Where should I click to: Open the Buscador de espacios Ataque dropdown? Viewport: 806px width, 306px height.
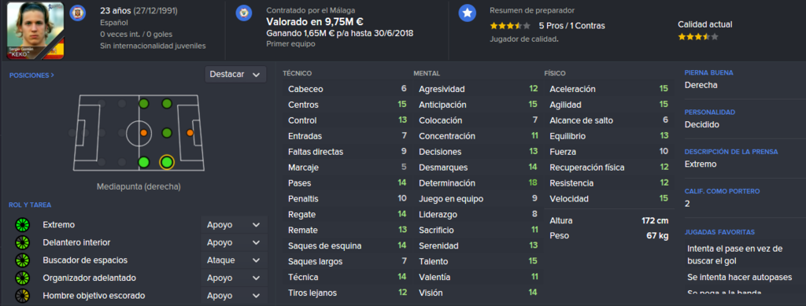coord(234,260)
